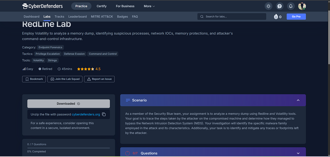Collapse the Scenario section chevron
This screenshot has height=157, width=330.
coord(298,100)
